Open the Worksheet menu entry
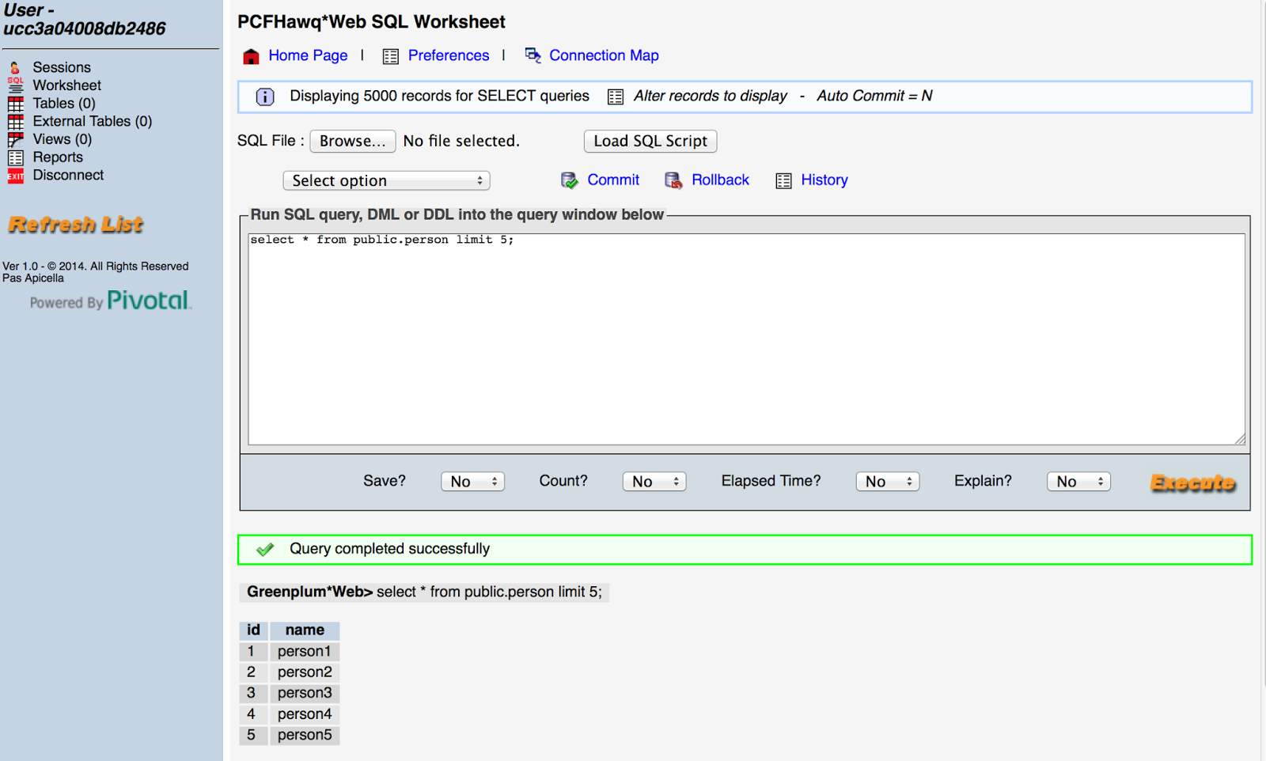1266x761 pixels. [66, 85]
